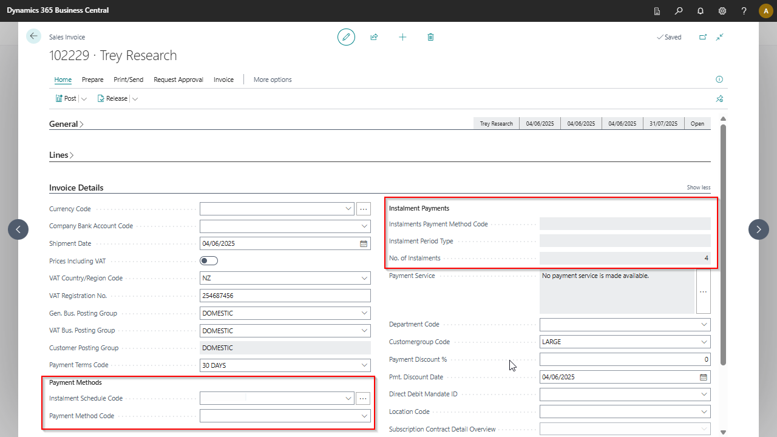The image size is (777, 437).
Task: Click the No. of Instalments value
Action: pyautogui.click(x=625, y=258)
